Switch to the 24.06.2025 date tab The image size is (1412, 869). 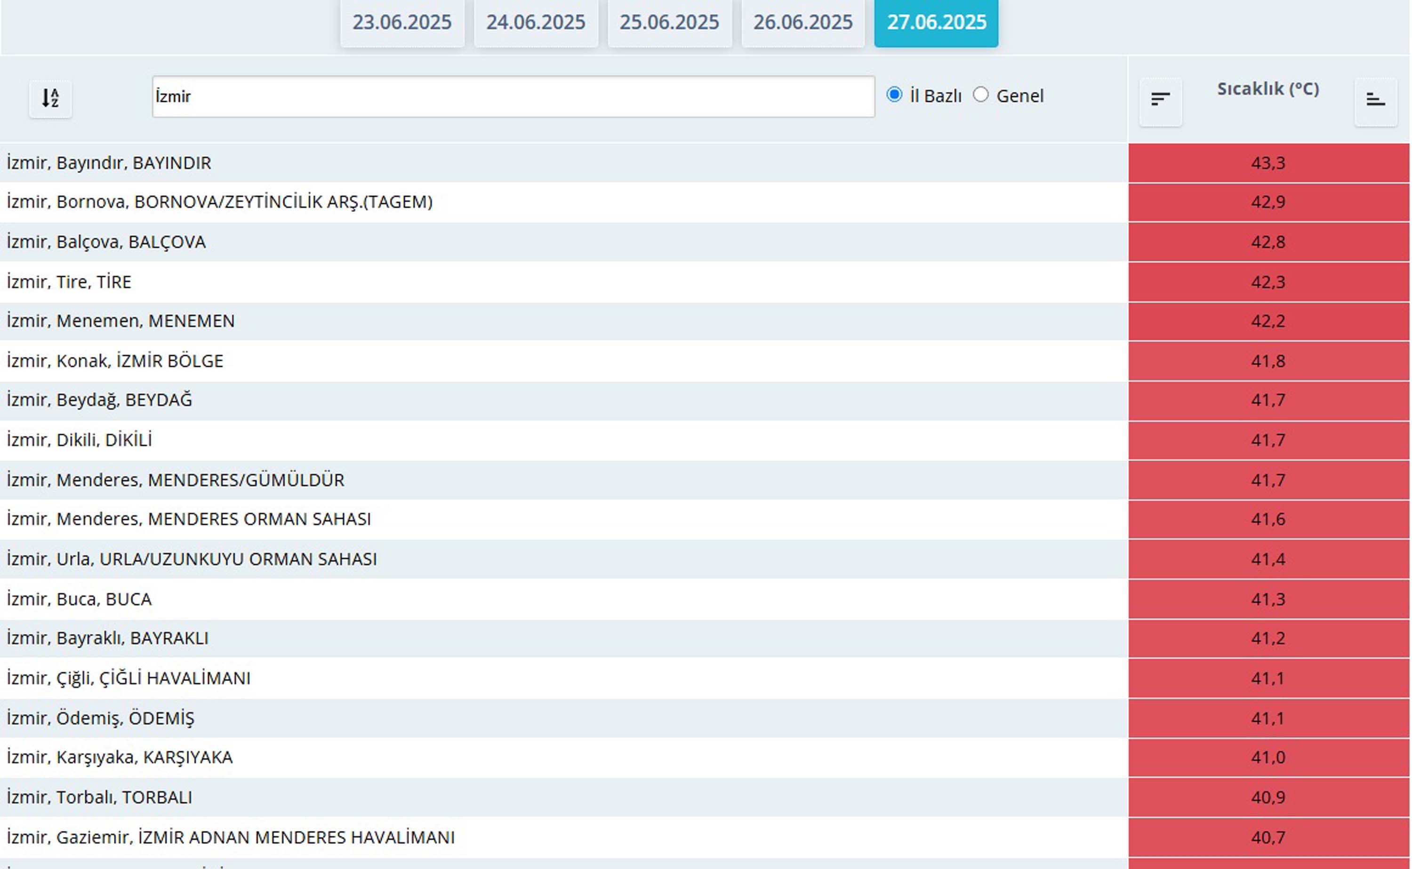click(x=536, y=23)
